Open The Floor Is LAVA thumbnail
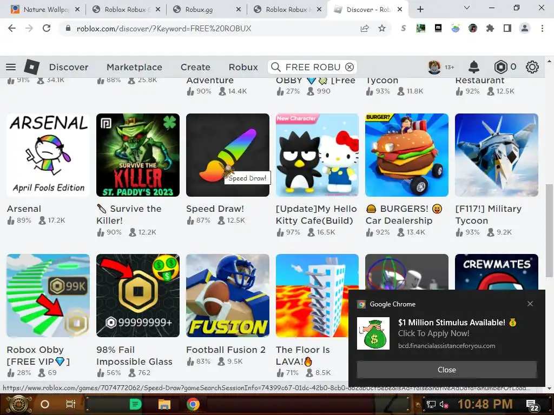The height and width of the screenshot is (415, 554). pyautogui.click(x=317, y=296)
